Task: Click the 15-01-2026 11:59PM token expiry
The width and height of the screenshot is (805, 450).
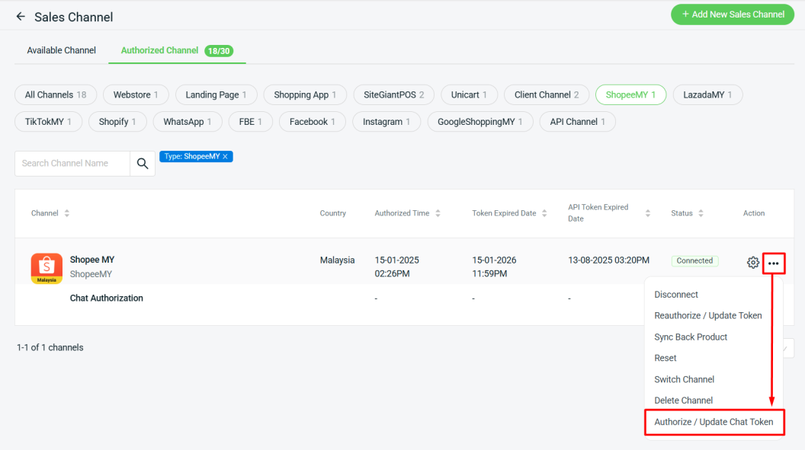Action: click(495, 267)
